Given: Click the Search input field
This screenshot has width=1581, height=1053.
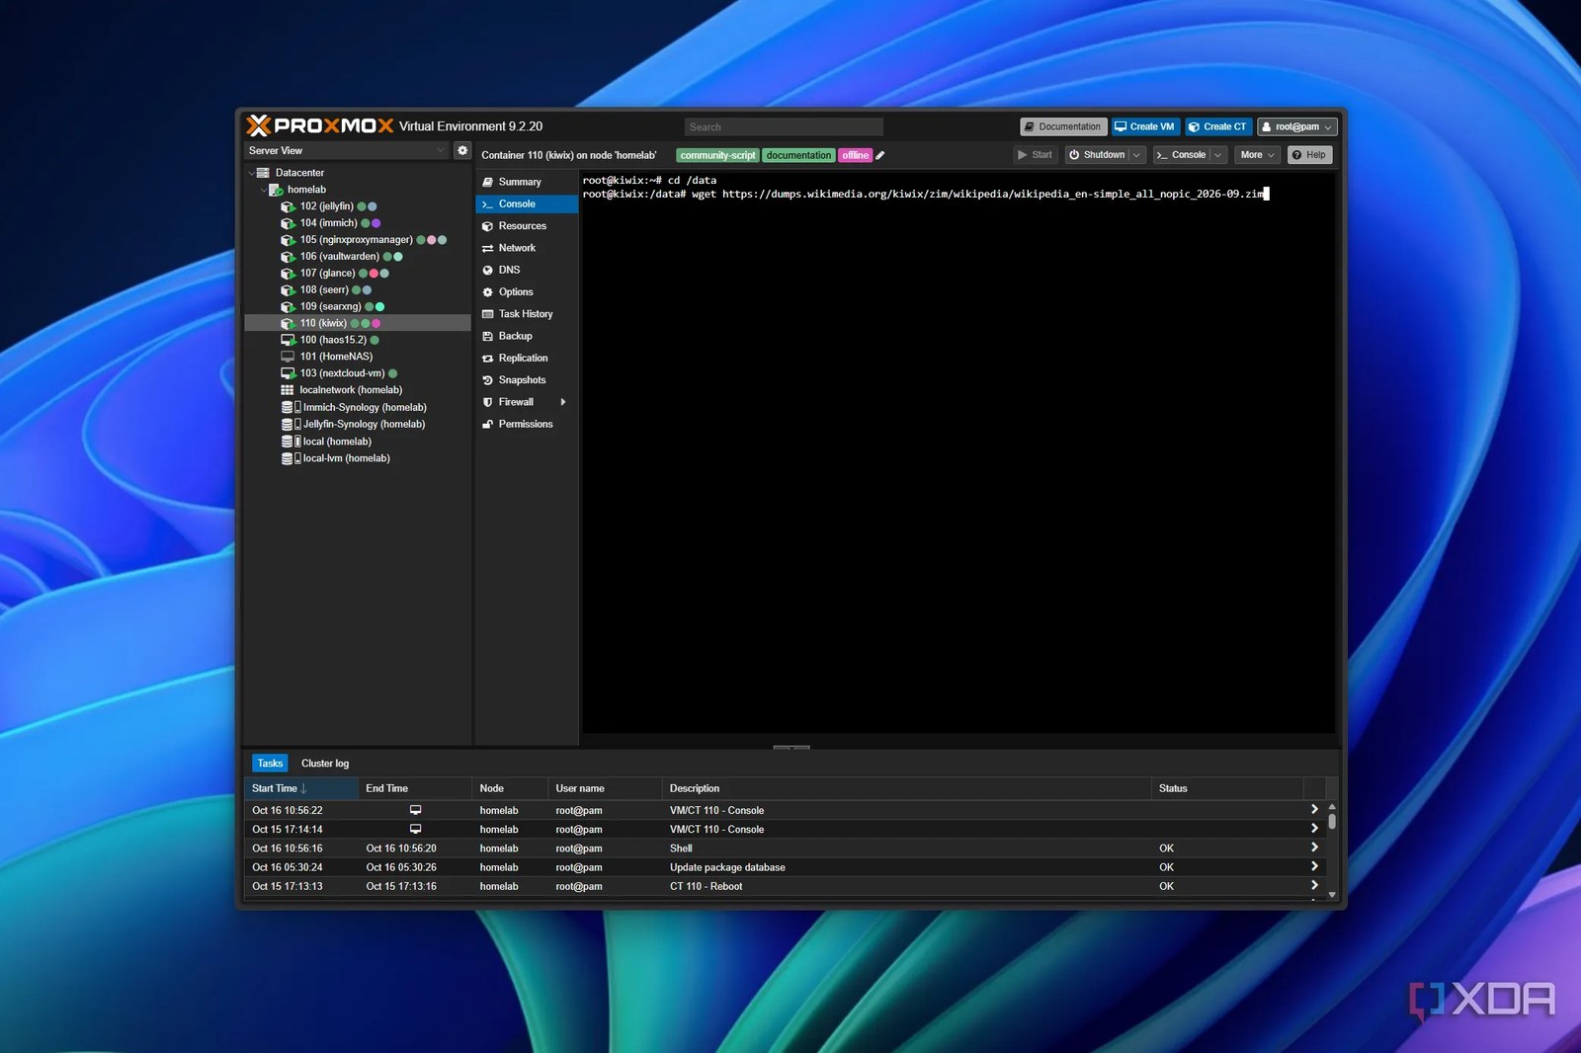Looking at the screenshot, I should [784, 126].
